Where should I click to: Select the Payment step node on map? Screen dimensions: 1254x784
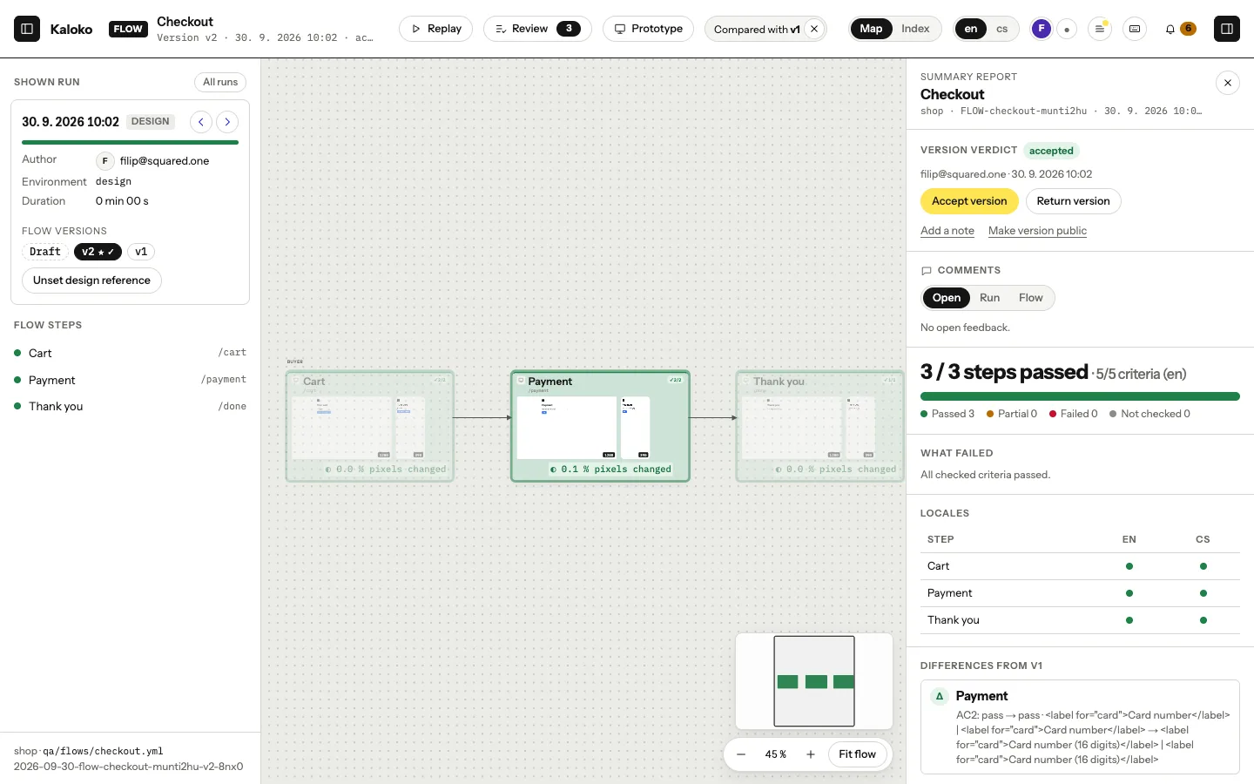tap(600, 426)
